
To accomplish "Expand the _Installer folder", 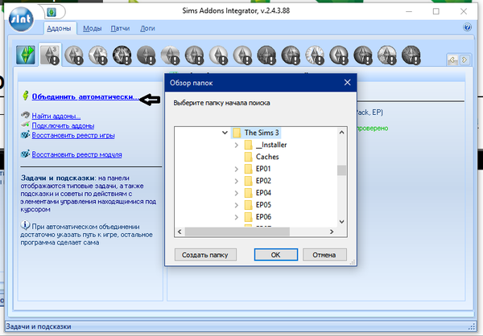I will click(236, 145).
